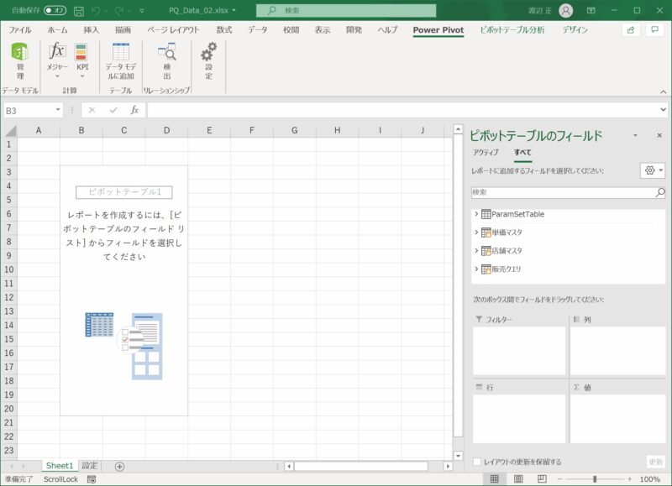
Task: Enable レイアウトの更新を保留する checkbox
Action: click(477, 462)
